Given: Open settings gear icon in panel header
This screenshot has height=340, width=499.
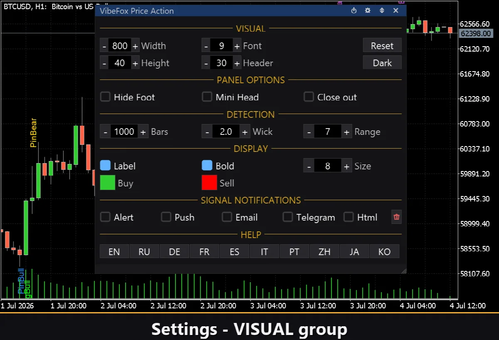Looking at the screenshot, I should pyautogui.click(x=368, y=11).
